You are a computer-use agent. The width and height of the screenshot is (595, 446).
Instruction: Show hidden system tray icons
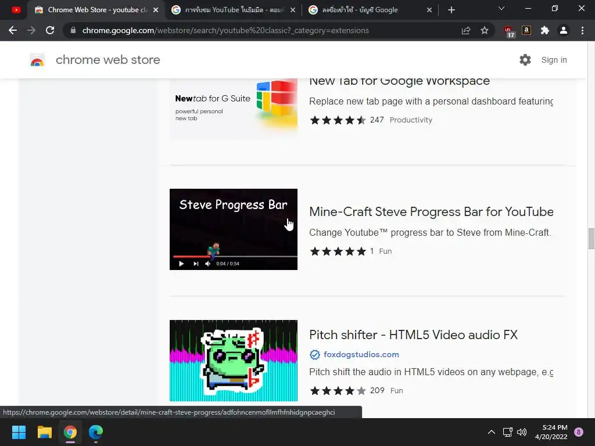tap(492, 432)
